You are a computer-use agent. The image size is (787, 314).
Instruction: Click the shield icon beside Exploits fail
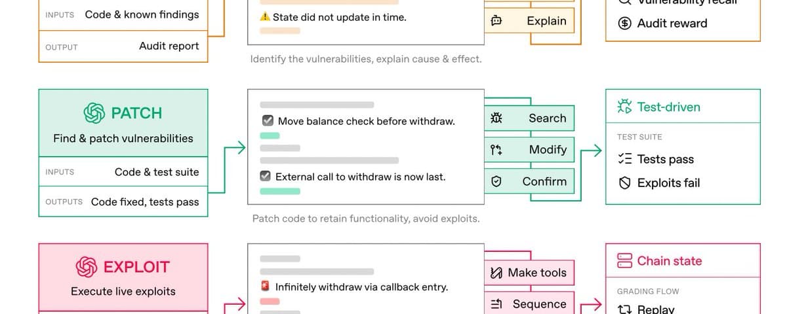pyautogui.click(x=626, y=183)
